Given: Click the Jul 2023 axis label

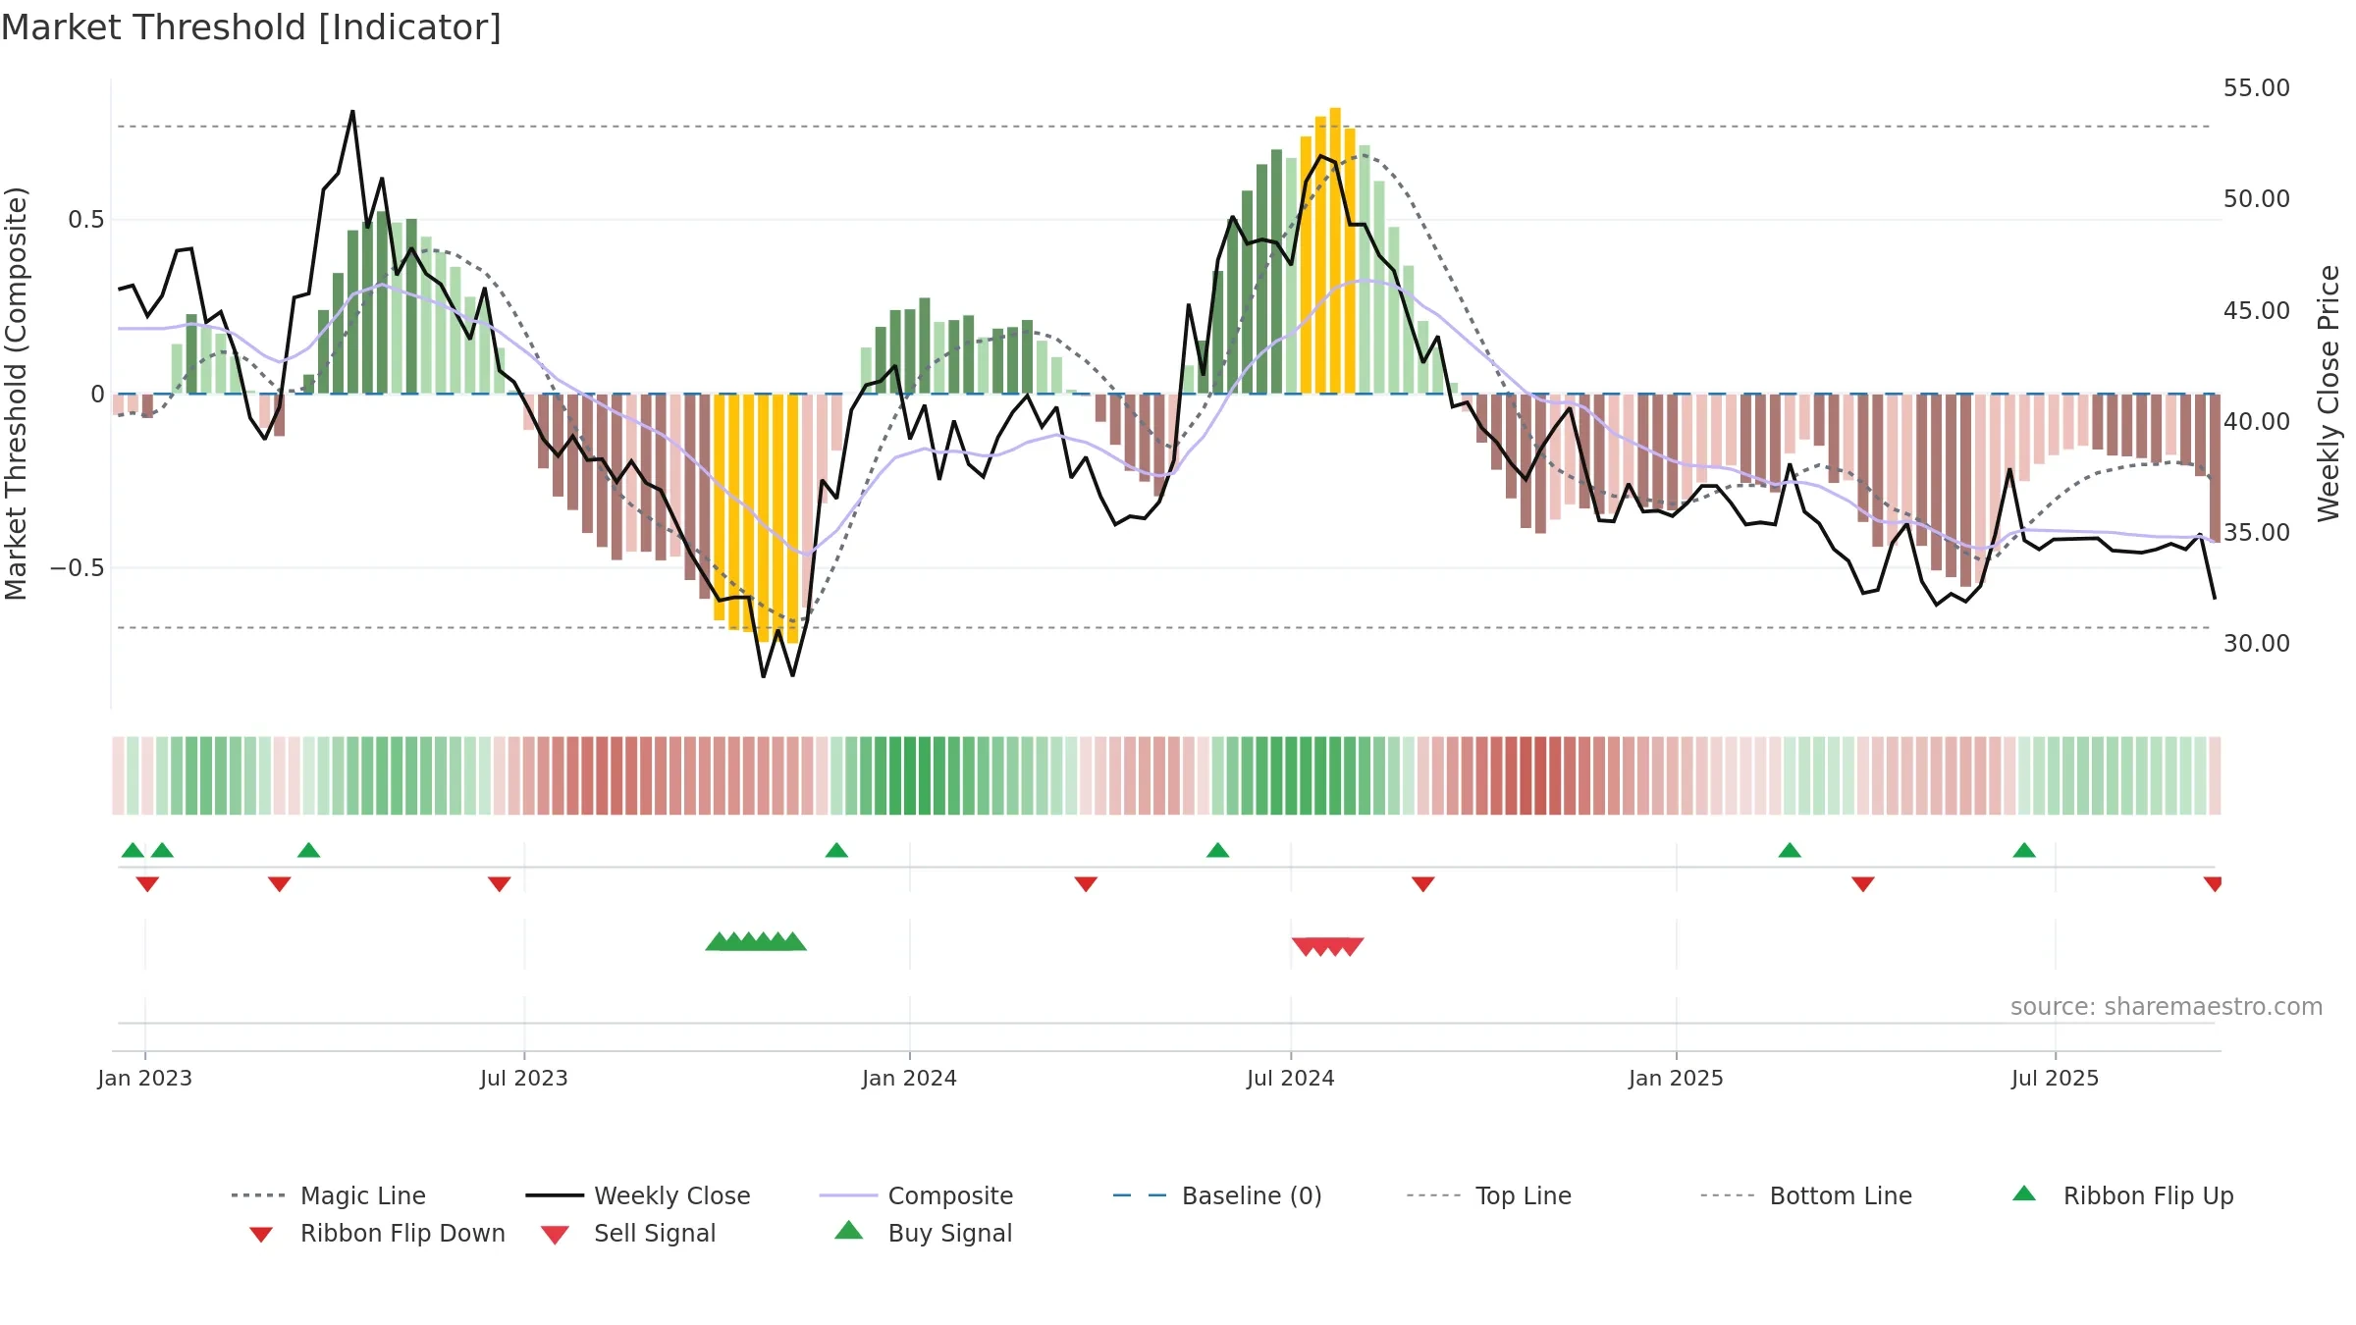Looking at the screenshot, I should 524,1078.
